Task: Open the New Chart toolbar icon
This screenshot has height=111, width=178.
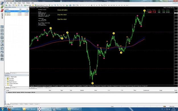Action: pos(6,5)
